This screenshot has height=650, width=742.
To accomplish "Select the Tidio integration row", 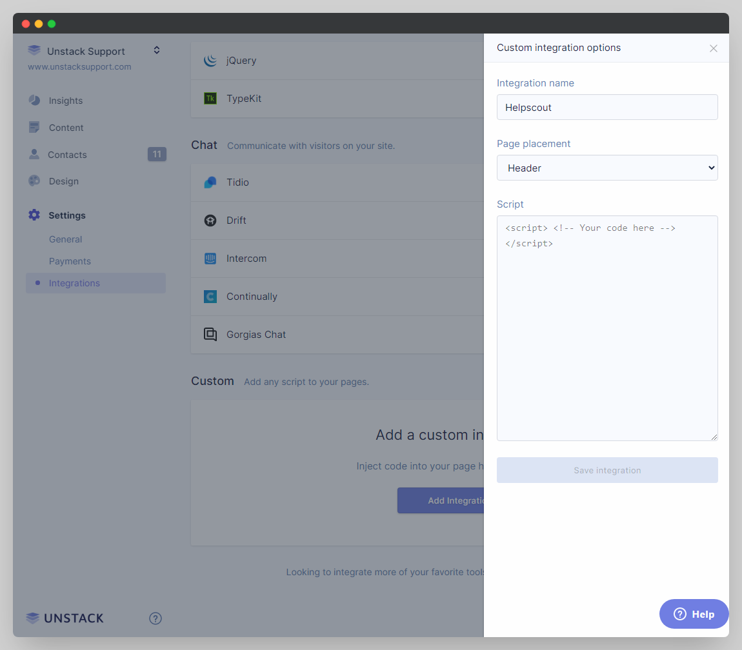I will point(337,182).
